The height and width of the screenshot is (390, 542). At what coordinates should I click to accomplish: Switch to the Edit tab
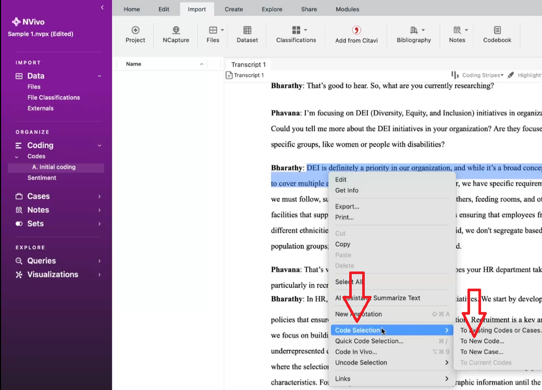point(164,10)
